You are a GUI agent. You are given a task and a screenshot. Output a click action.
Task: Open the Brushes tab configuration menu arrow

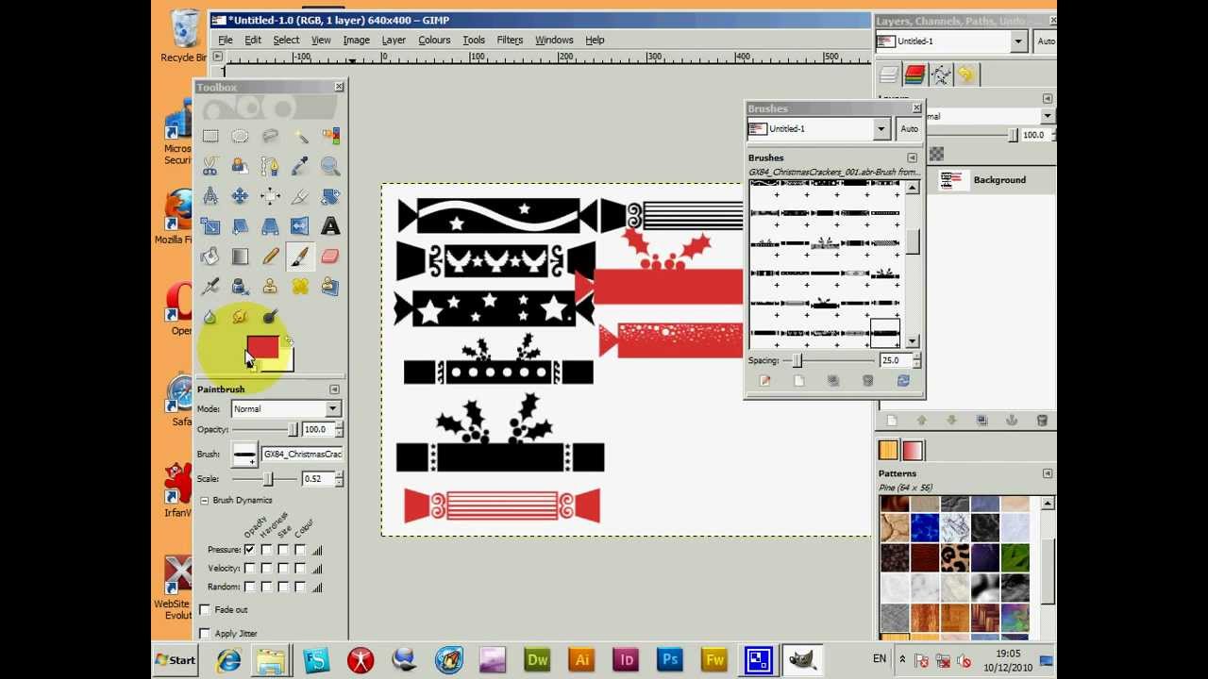[x=912, y=157]
